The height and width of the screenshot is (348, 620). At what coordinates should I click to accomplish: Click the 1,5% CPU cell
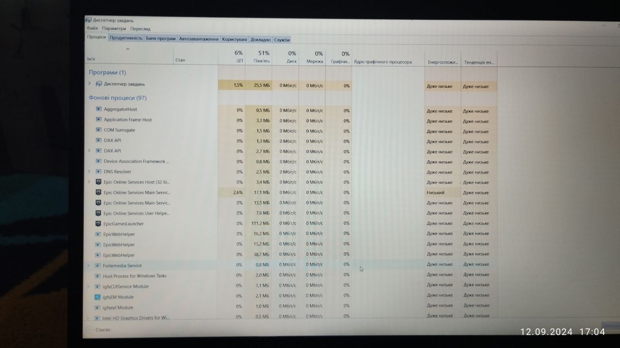(x=232, y=85)
